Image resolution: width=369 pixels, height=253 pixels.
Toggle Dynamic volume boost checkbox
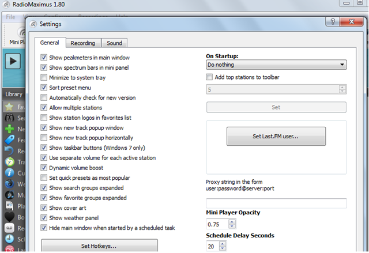[x=44, y=168]
